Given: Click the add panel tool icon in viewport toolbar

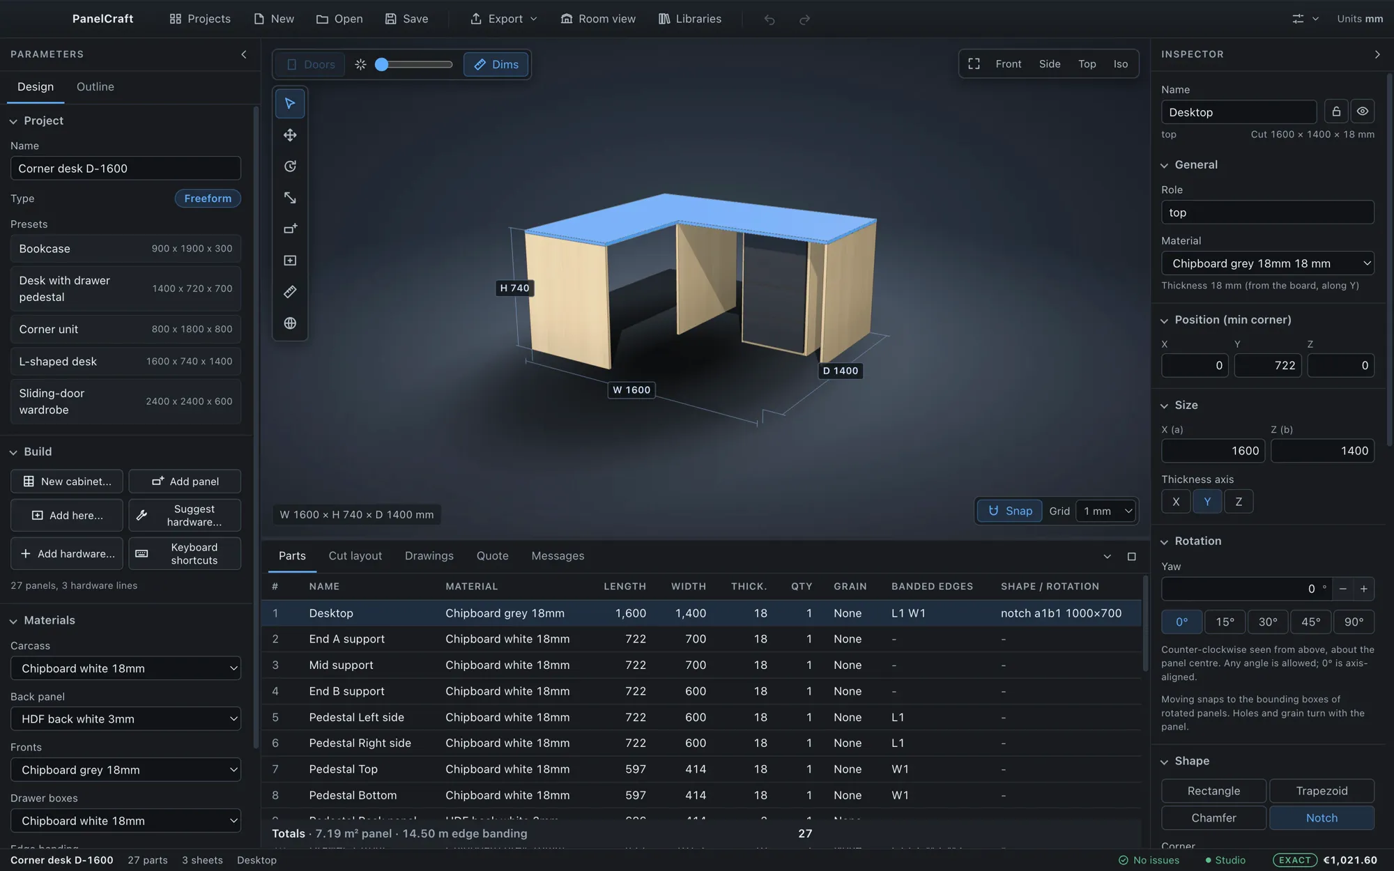Looking at the screenshot, I should pos(290,229).
